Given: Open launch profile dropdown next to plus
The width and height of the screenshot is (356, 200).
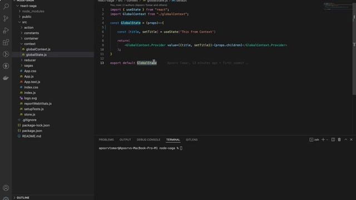Looking at the screenshot, I should 327,139.
